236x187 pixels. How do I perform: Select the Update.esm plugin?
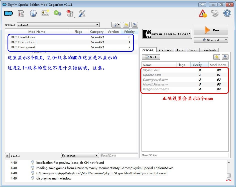pos(185,75)
